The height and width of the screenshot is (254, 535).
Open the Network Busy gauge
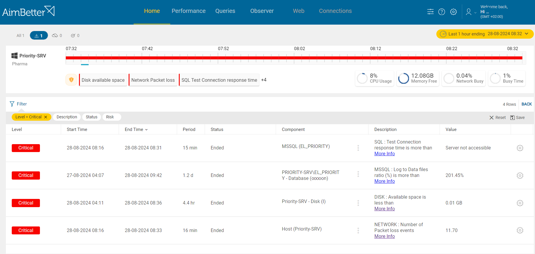(x=464, y=79)
